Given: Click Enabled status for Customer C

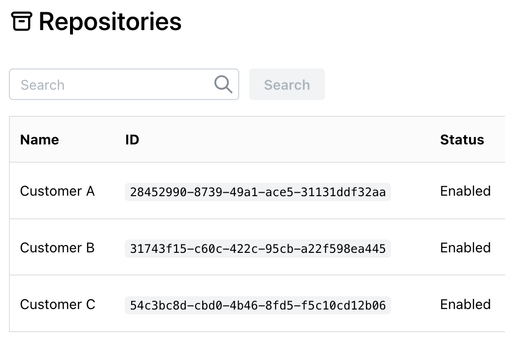Looking at the screenshot, I should (x=466, y=305).
